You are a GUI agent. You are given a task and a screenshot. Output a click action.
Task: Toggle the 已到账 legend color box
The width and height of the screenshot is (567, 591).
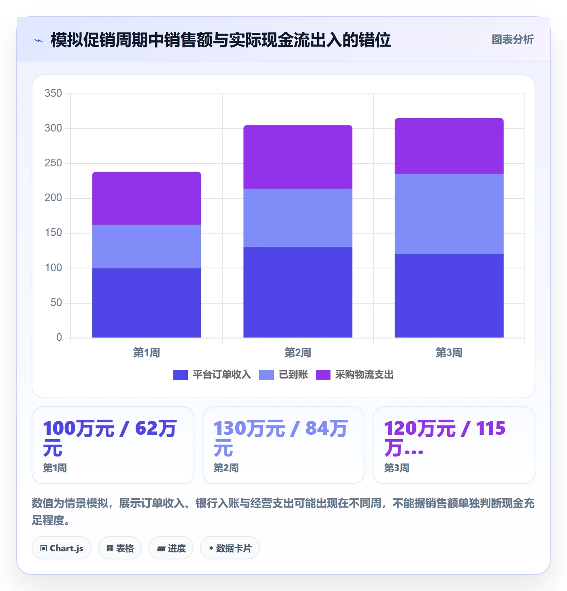coord(266,375)
